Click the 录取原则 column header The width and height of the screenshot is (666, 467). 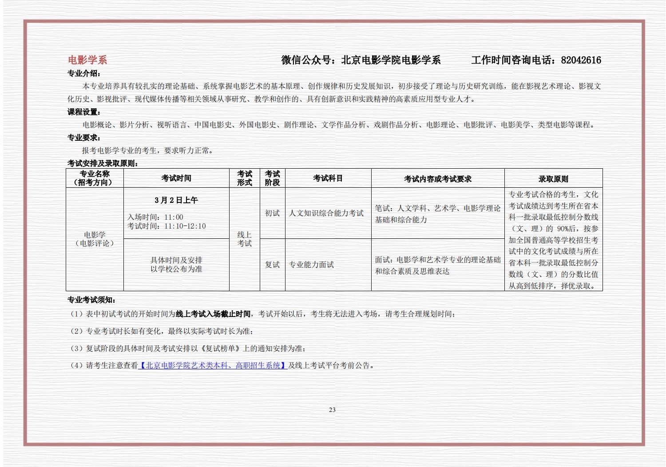click(x=553, y=179)
